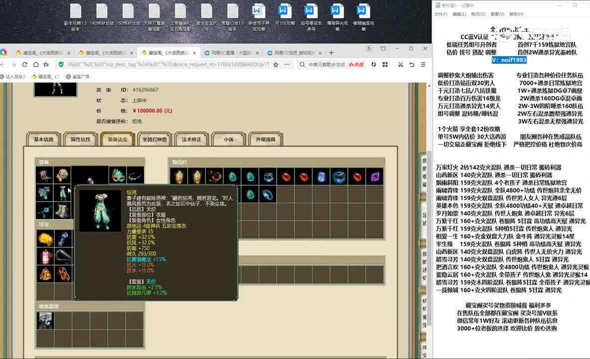Click highlighted text V: noif1993 in Notepad

pos(509,60)
